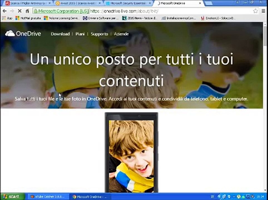Close the Avast 2015 tab
The height and width of the screenshot is (200, 268).
[x=100, y=3]
